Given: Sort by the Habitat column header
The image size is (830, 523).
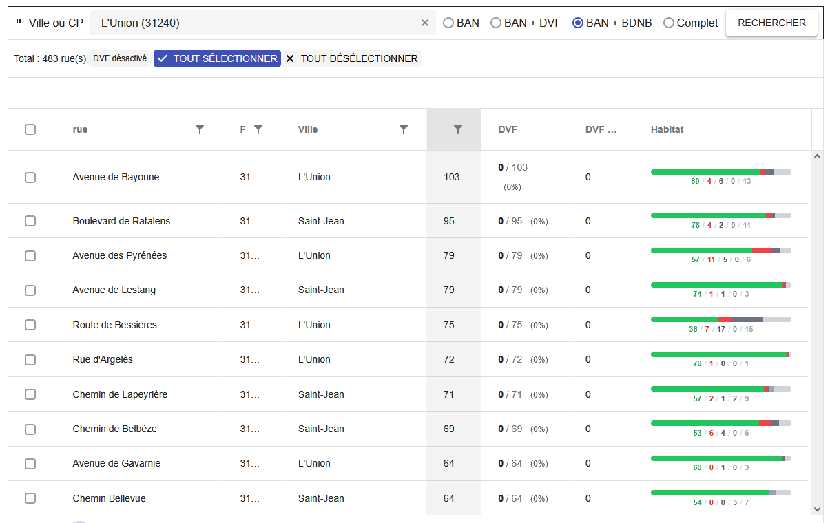Looking at the screenshot, I should pyautogui.click(x=667, y=129).
